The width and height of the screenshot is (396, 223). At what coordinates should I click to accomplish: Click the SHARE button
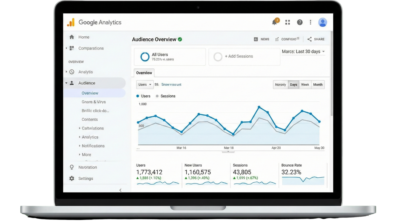[316, 39]
